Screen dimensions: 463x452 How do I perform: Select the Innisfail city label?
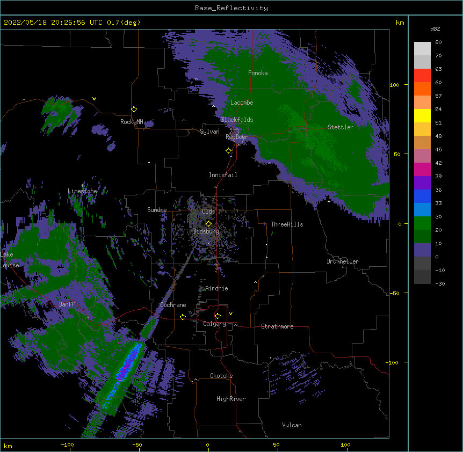tap(223, 175)
